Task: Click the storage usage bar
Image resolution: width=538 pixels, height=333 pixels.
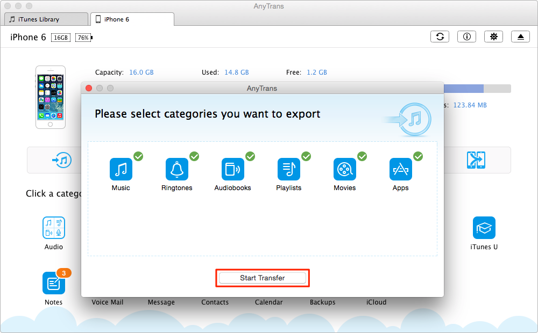Action: point(477,89)
